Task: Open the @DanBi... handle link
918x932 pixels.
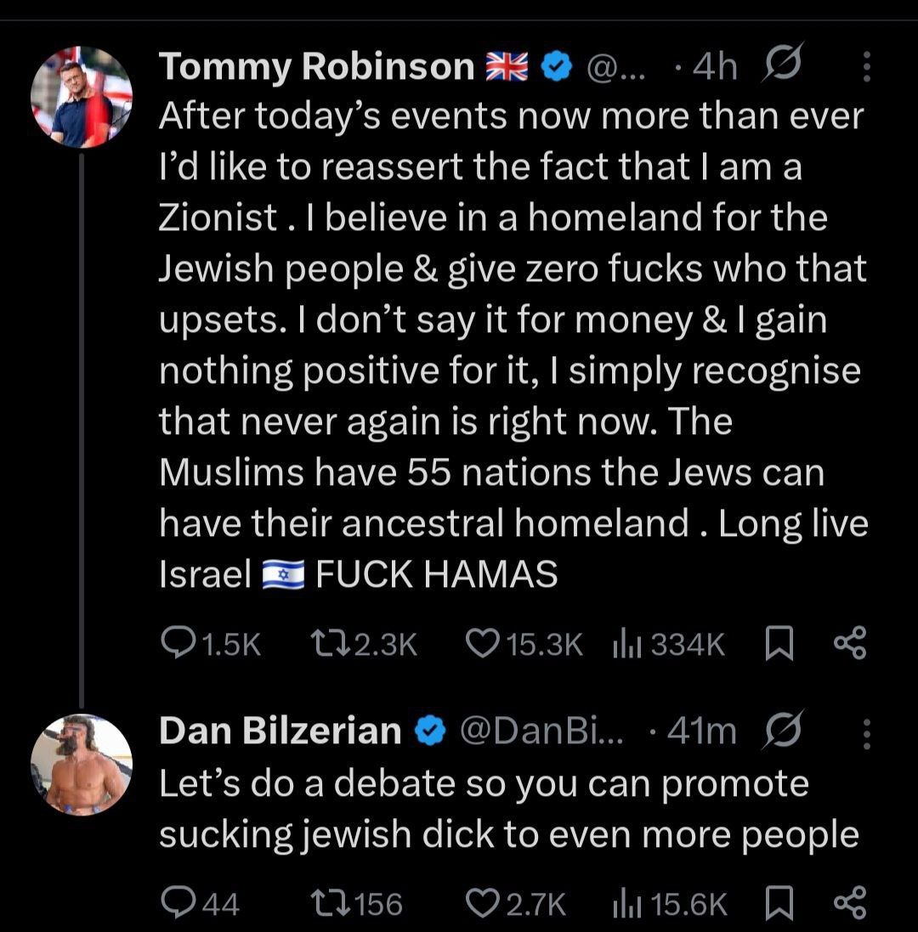Action: pyautogui.click(x=541, y=732)
